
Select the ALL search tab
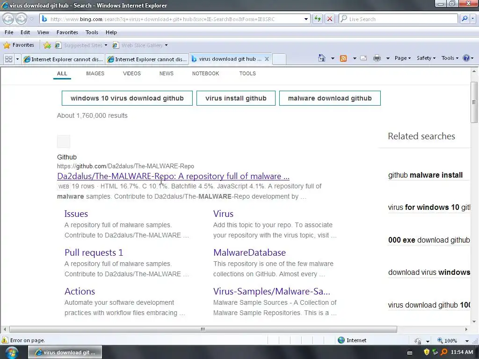pyautogui.click(x=62, y=73)
